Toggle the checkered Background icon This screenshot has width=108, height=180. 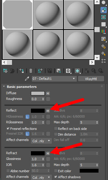point(103,17)
